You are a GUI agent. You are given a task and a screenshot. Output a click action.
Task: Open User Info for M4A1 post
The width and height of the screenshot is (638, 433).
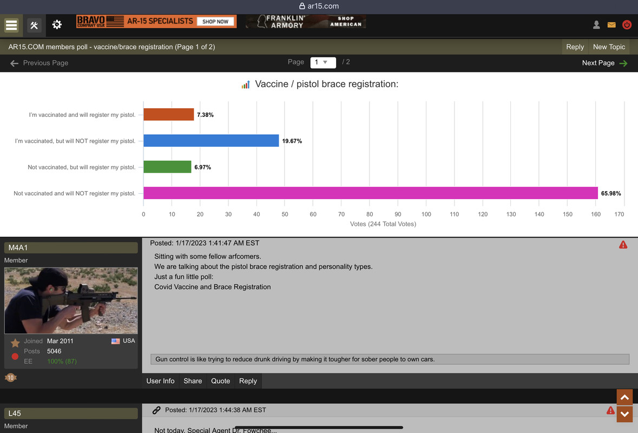click(160, 381)
